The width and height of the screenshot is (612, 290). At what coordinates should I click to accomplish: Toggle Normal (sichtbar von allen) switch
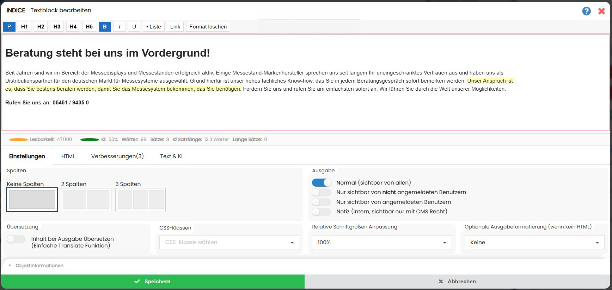(x=322, y=183)
